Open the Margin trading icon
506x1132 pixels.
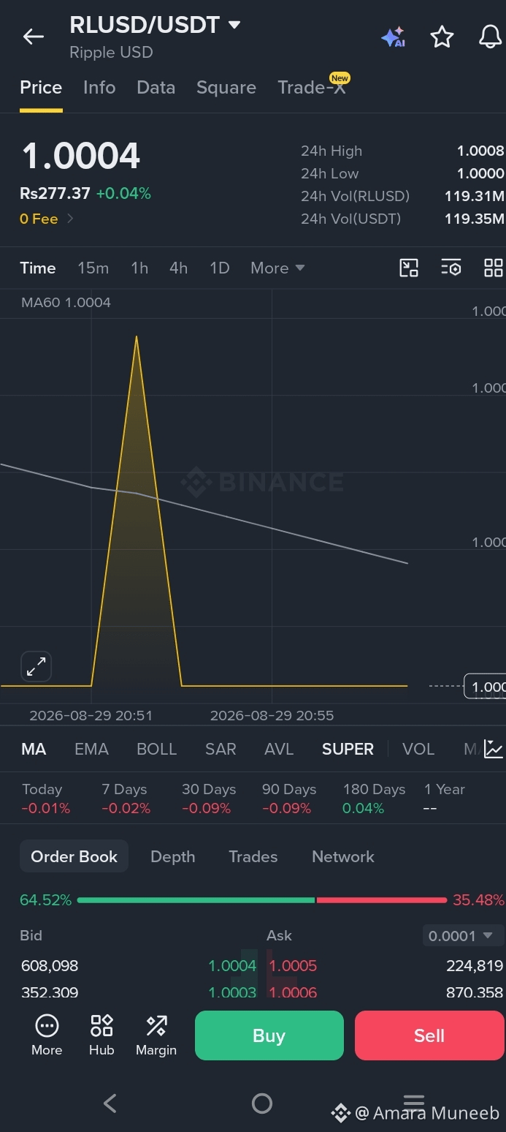(156, 1035)
